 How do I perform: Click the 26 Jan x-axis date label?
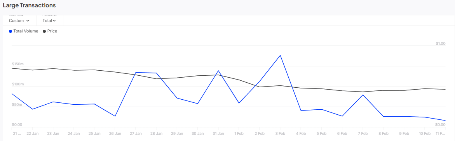[115, 134]
